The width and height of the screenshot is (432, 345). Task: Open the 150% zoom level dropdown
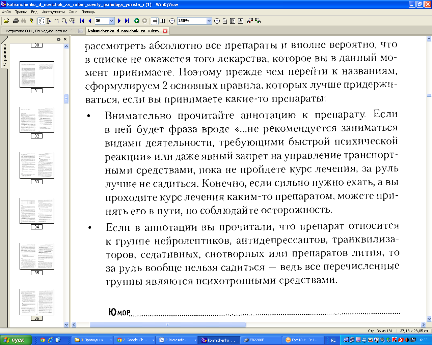209,21
